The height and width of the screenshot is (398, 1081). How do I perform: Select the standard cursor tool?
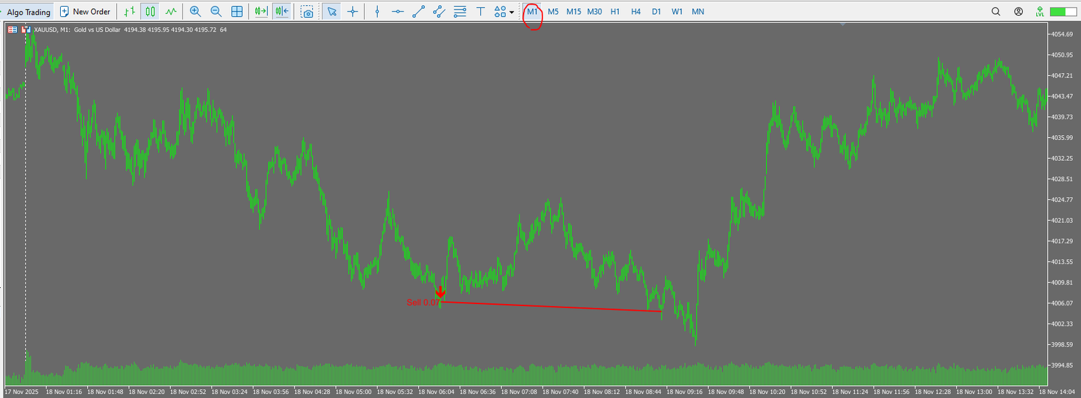pos(331,11)
